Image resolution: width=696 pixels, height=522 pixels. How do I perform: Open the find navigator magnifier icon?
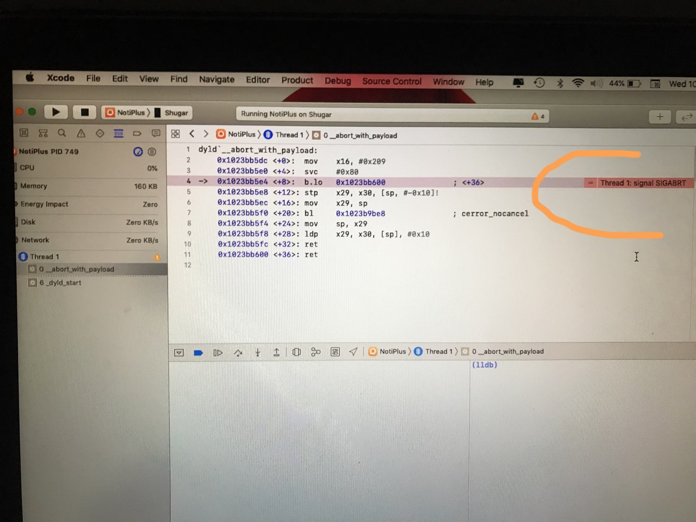[62, 133]
